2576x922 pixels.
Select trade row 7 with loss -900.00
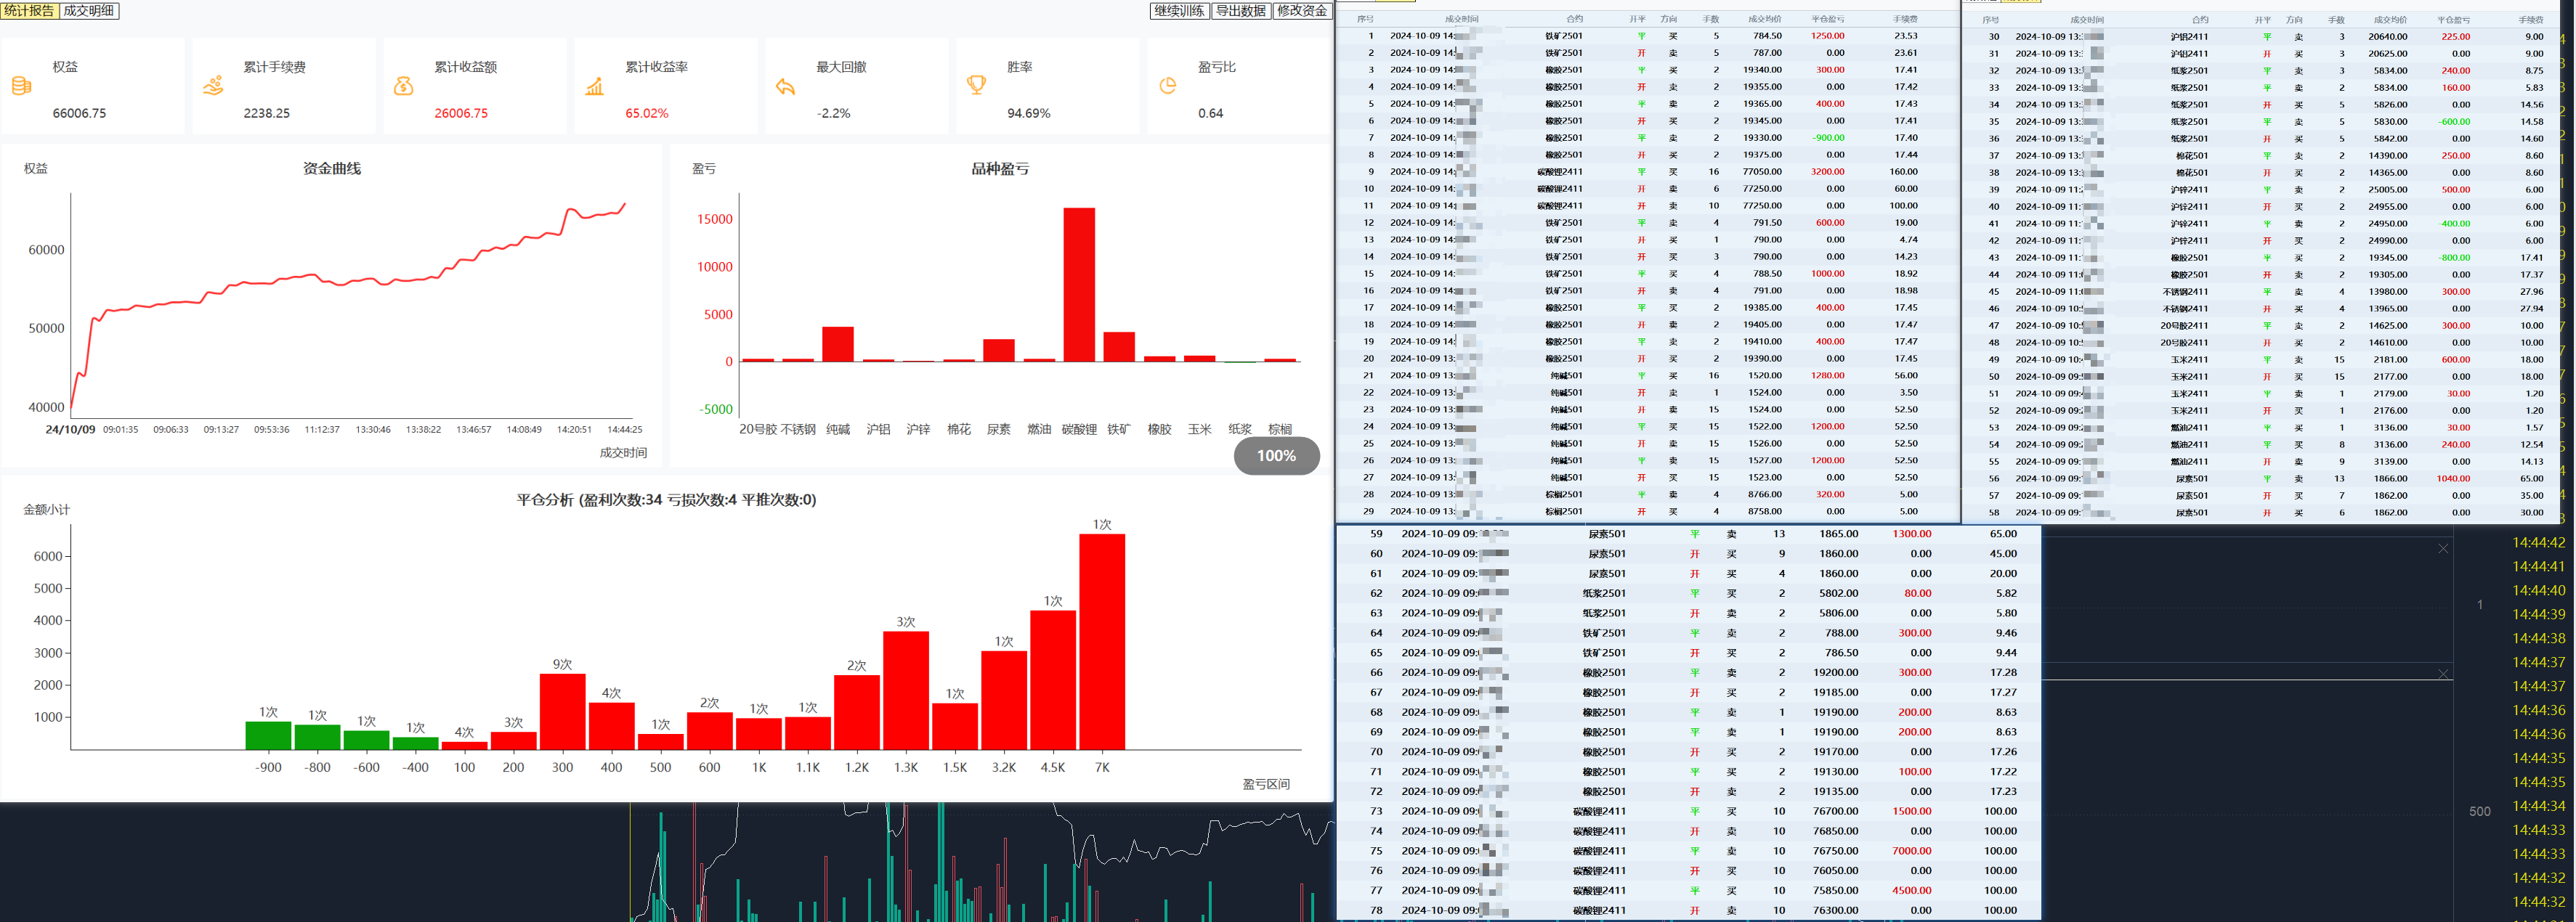(x=1648, y=138)
